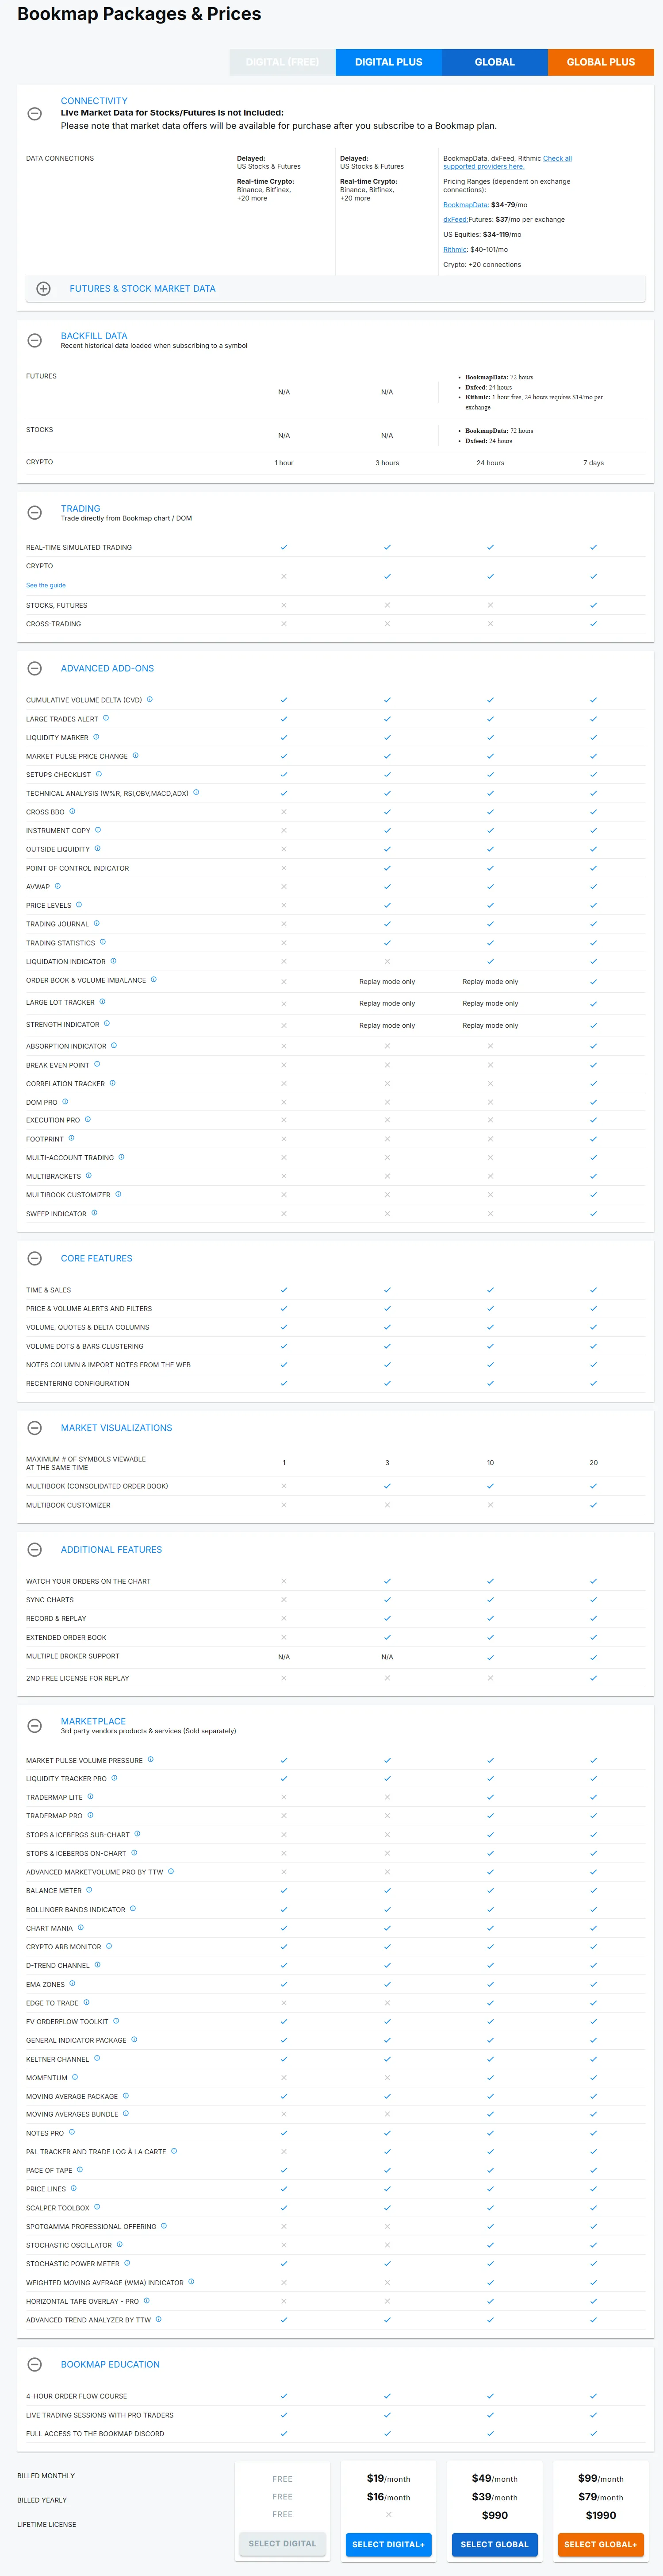
Task: Show info for Outside Liquidity
Action: 97,848
